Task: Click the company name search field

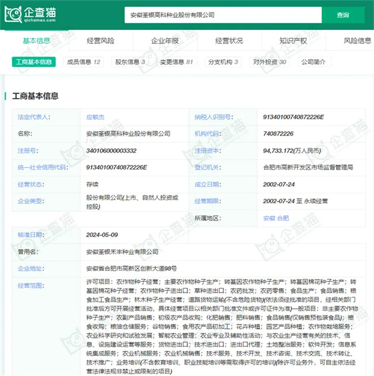Action: coord(223,15)
